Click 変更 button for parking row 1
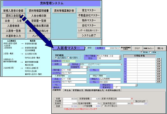167x114 pixels. point(158,59)
